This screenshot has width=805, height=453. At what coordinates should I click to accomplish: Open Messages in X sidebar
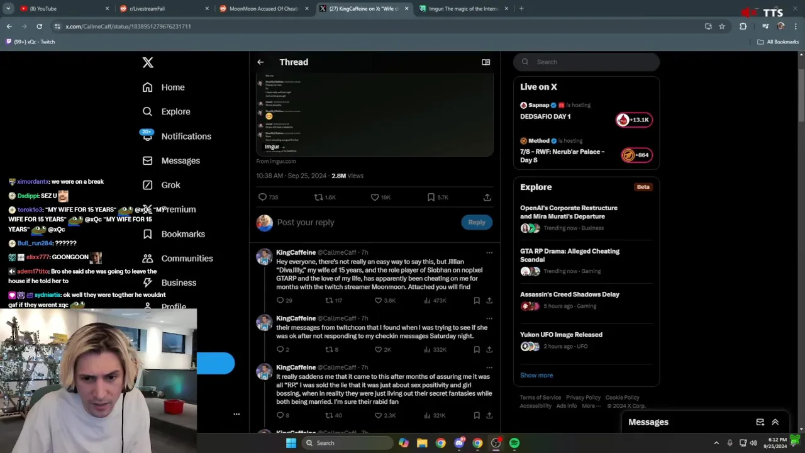click(x=170, y=160)
